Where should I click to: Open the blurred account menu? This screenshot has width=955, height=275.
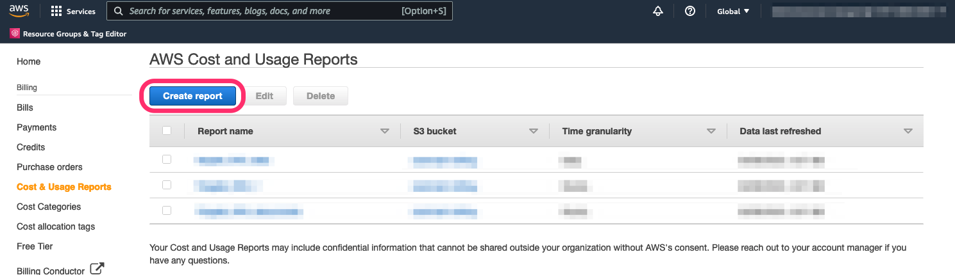(858, 12)
